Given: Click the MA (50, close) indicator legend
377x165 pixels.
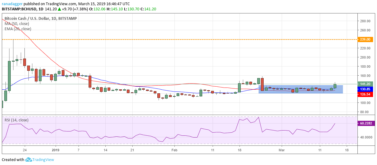Looking at the screenshot, I should (x=17, y=24).
